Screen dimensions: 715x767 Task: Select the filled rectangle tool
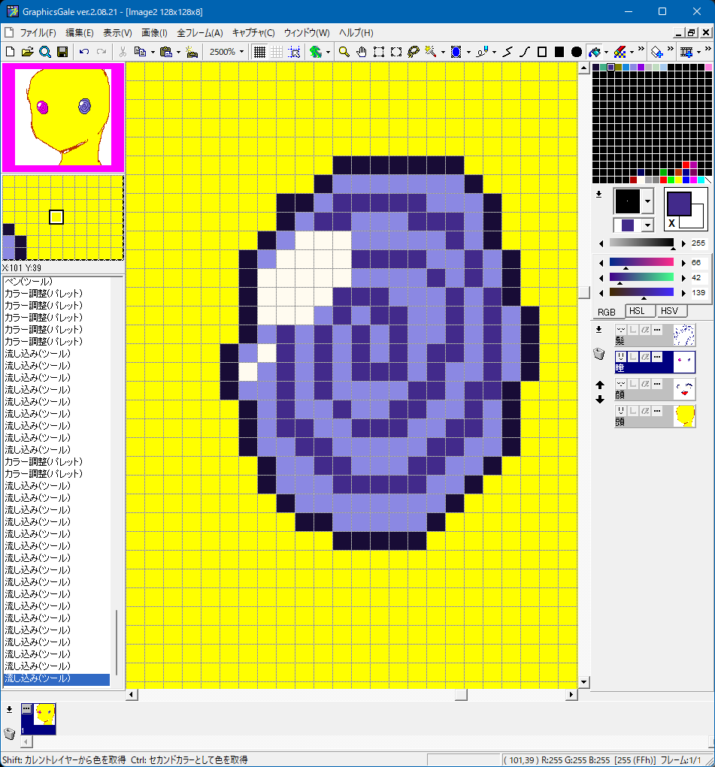click(x=559, y=52)
